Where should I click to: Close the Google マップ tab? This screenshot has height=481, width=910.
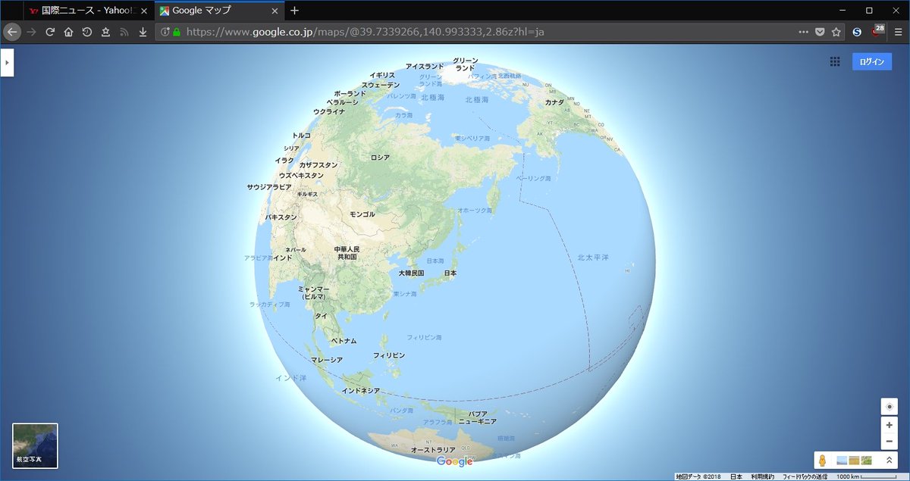coord(274,11)
